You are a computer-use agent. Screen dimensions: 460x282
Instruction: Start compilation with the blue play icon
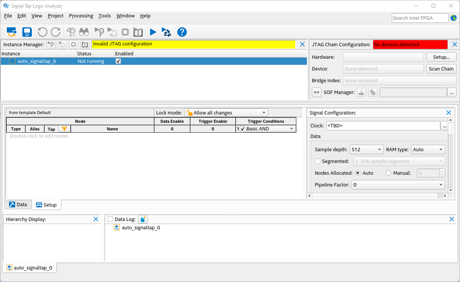coord(153,32)
